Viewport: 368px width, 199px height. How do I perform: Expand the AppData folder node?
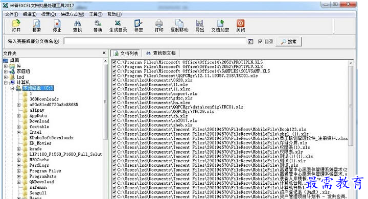tap(19, 116)
